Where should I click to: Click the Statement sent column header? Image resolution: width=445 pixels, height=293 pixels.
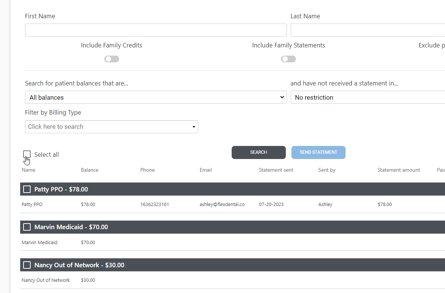coord(276,170)
